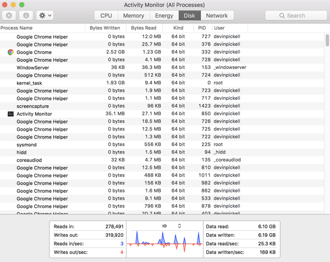The width and height of the screenshot is (330, 262).
Task: Select Chrome Helper with PID 725
Action: tap(162, 129)
